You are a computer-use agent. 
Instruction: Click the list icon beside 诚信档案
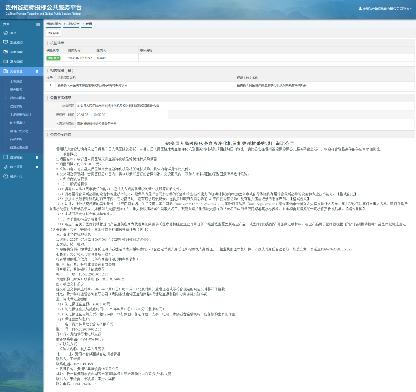pos(6,157)
